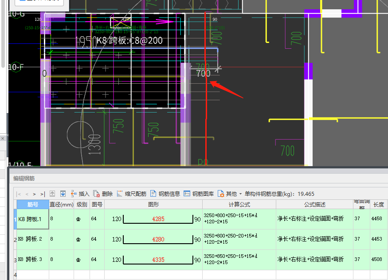Click axis label 10-F in drawing

pyautogui.click(x=16, y=67)
